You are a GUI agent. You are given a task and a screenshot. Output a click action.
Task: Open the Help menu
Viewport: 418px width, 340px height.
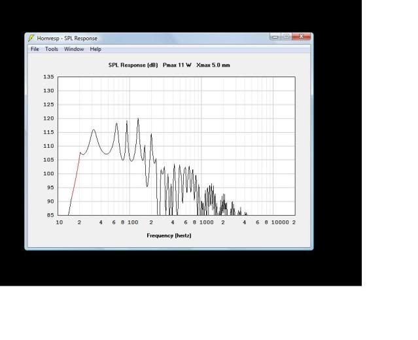coord(96,49)
